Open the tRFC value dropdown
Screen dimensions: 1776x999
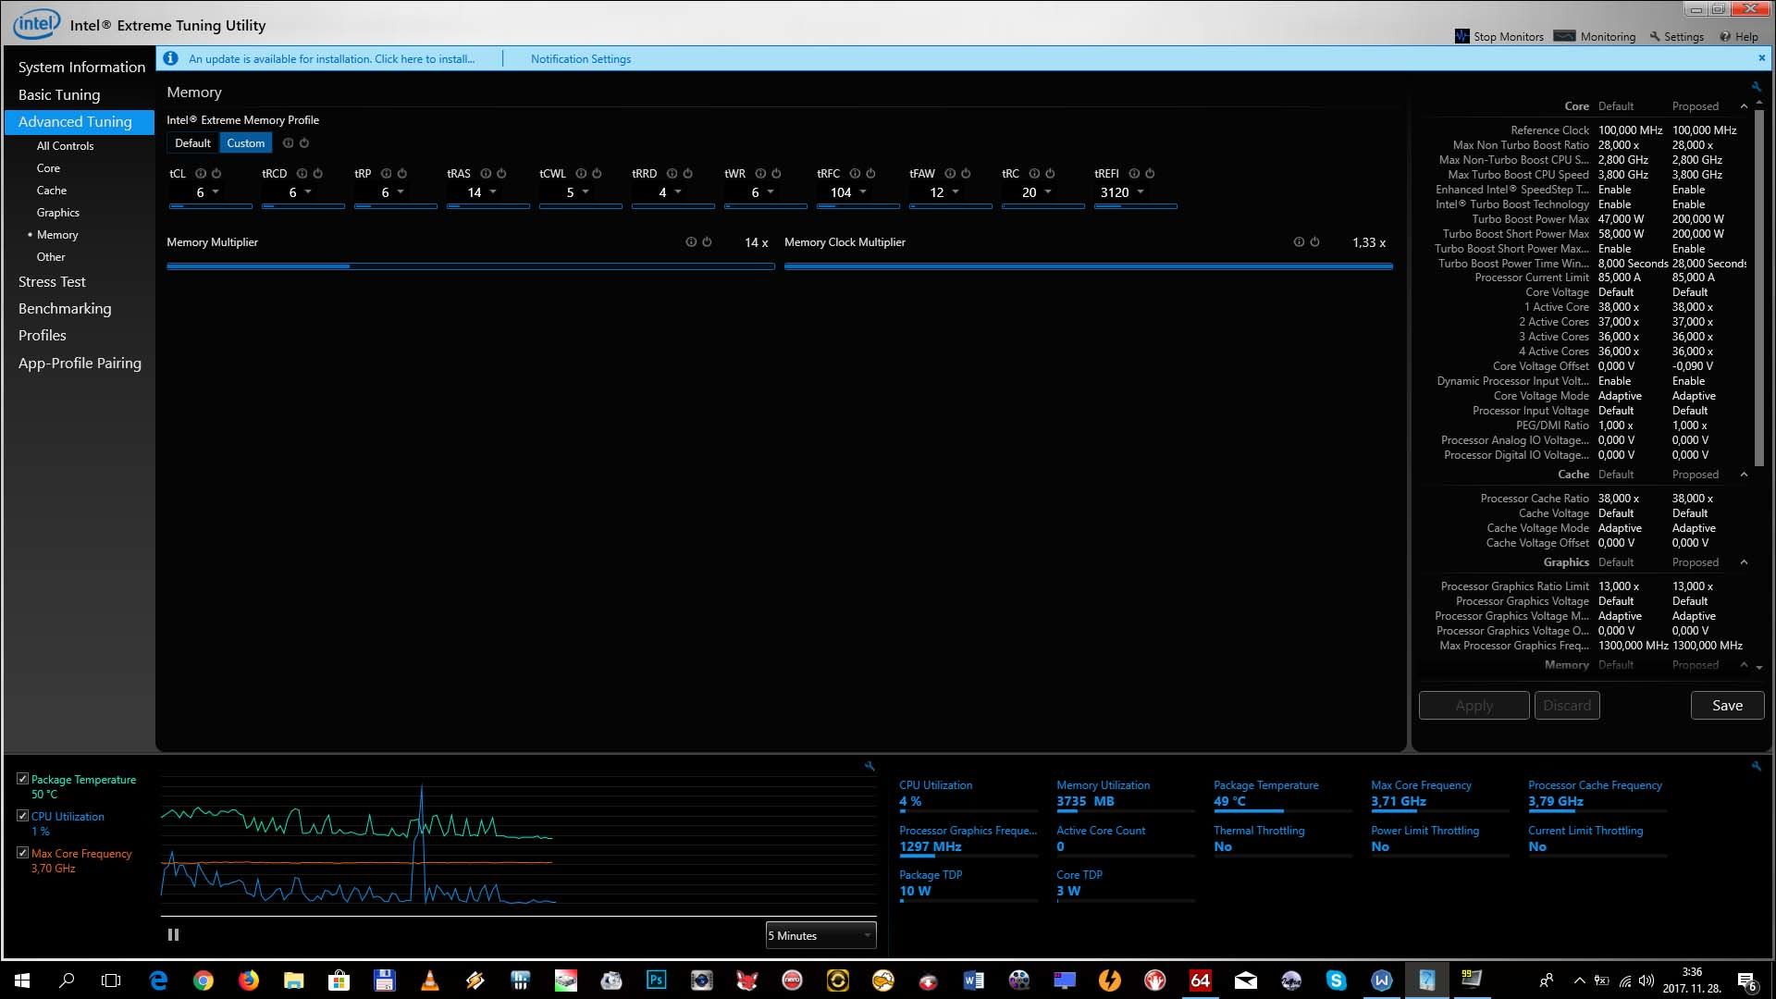coord(863,192)
